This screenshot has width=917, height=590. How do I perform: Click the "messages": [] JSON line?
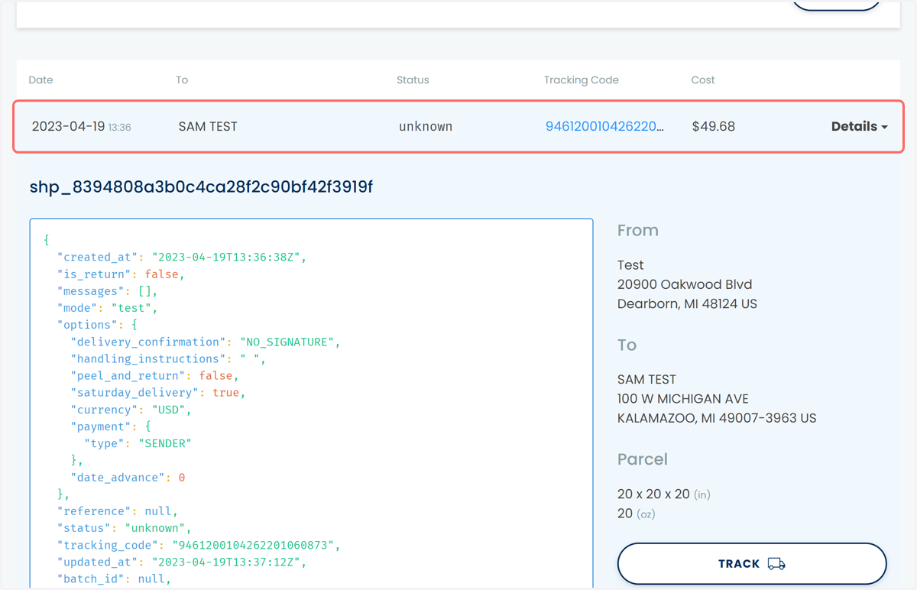coord(108,291)
